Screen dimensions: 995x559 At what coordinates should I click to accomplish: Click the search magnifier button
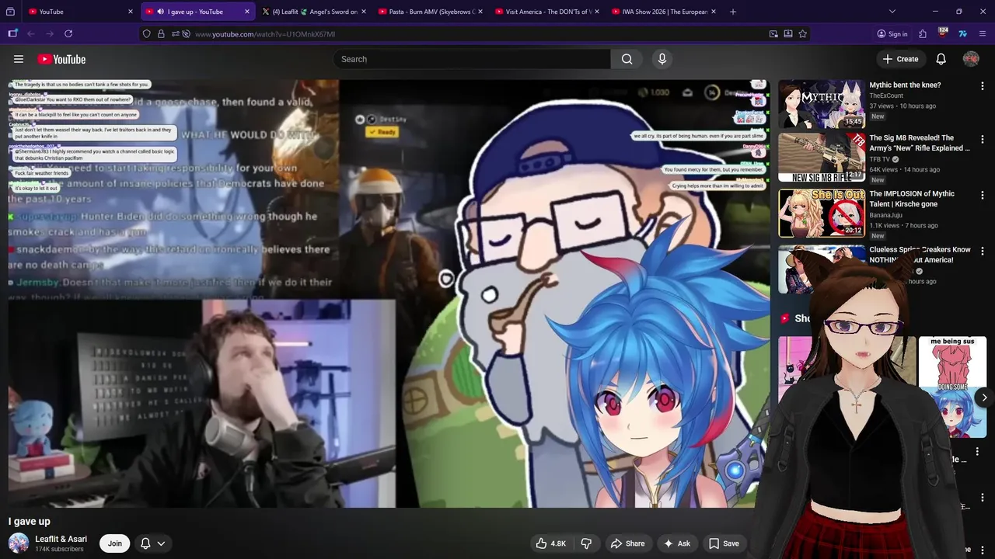(x=627, y=59)
